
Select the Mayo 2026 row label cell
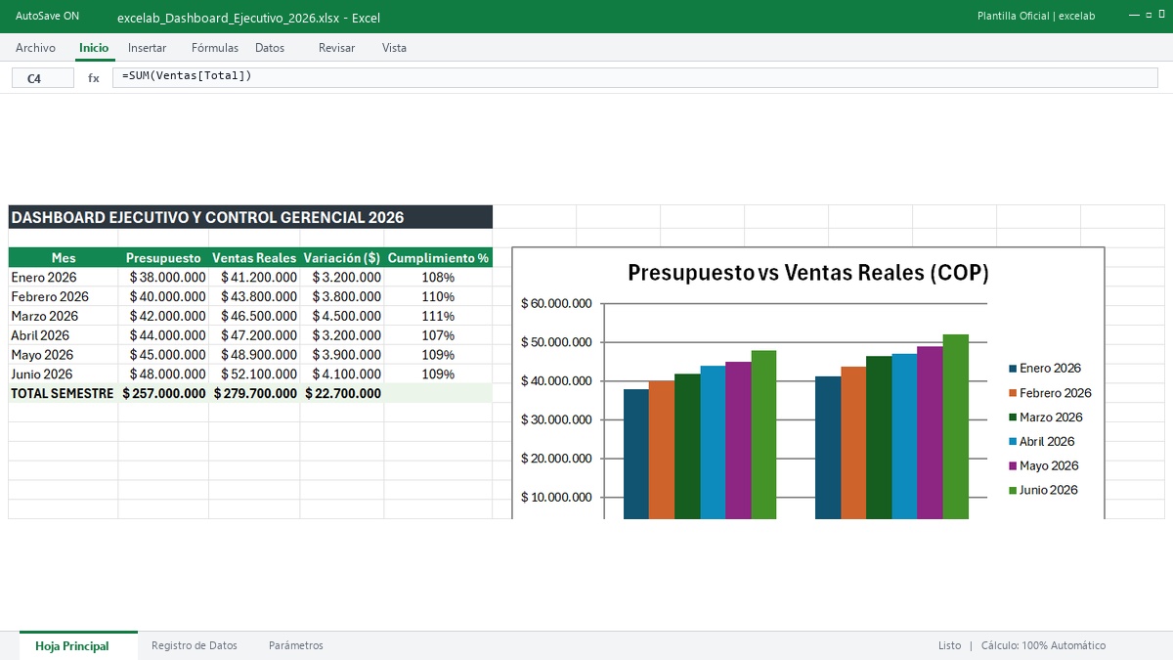[64, 355]
